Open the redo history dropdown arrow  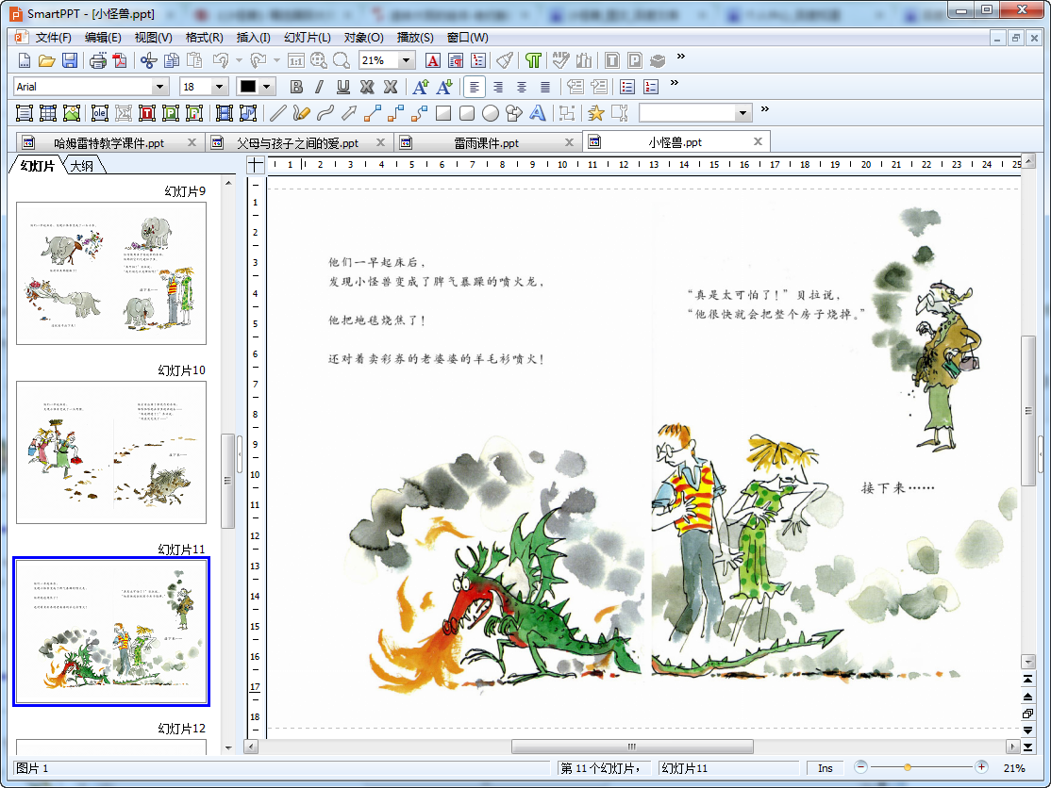click(x=276, y=61)
